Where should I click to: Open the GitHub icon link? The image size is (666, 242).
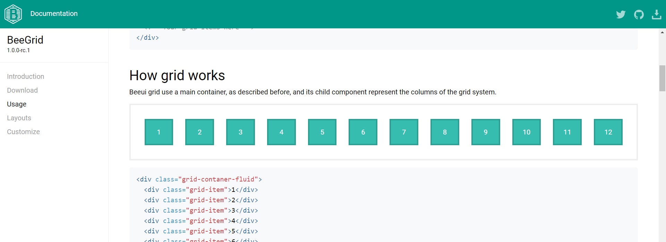coord(639,14)
